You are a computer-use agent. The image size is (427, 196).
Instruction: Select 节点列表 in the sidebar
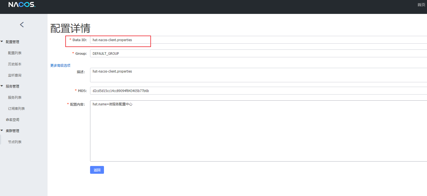(14, 142)
